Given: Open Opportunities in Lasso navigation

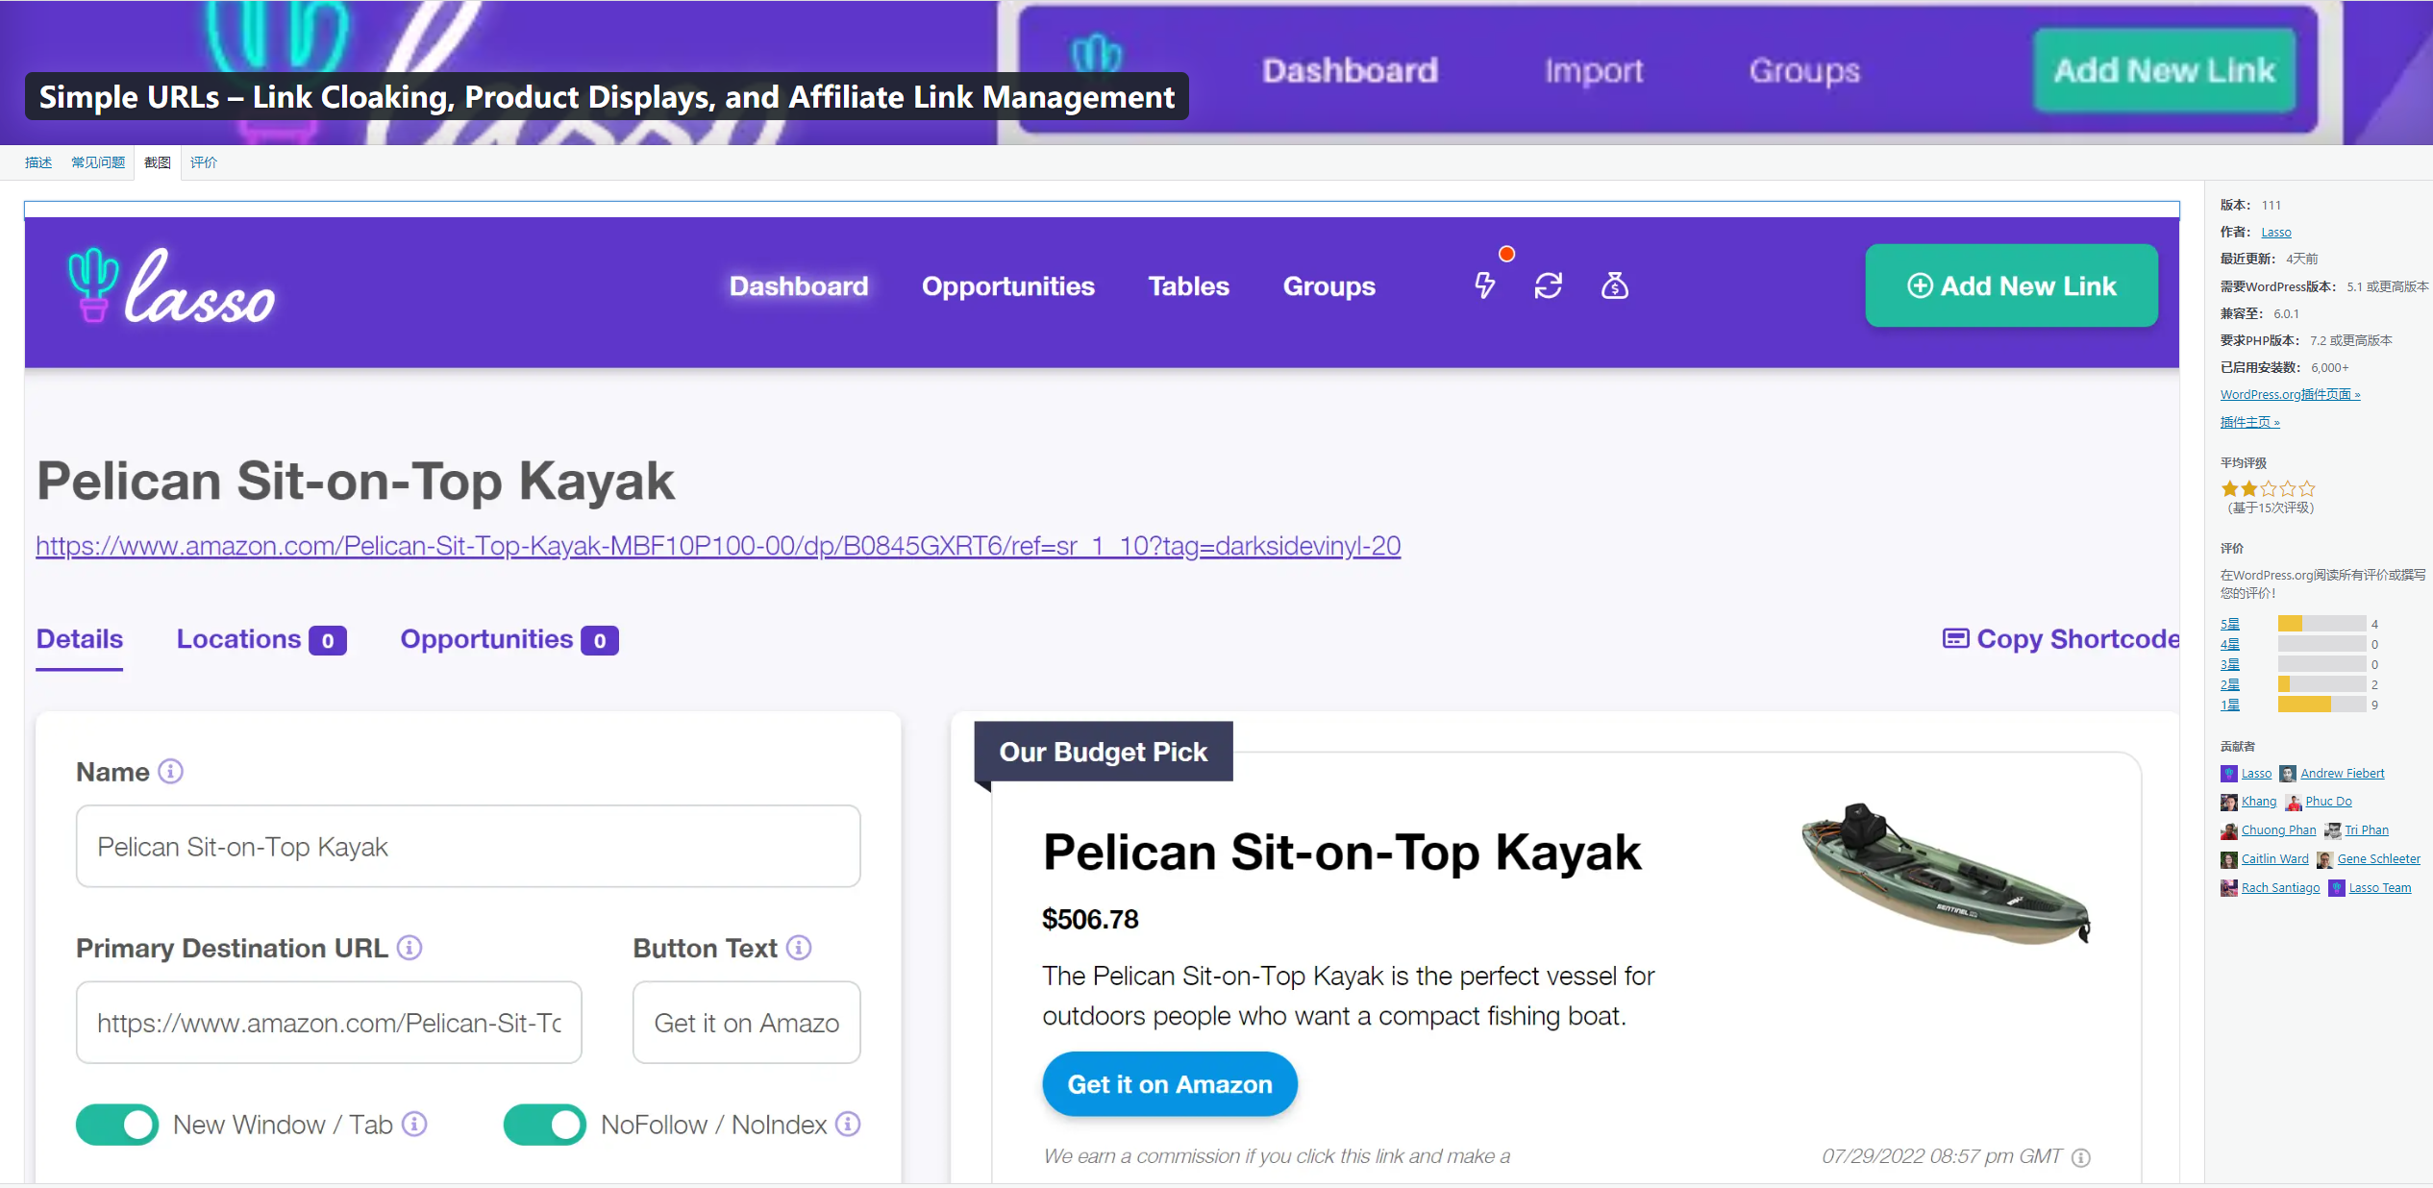Looking at the screenshot, I should (x=1008, y=286).
